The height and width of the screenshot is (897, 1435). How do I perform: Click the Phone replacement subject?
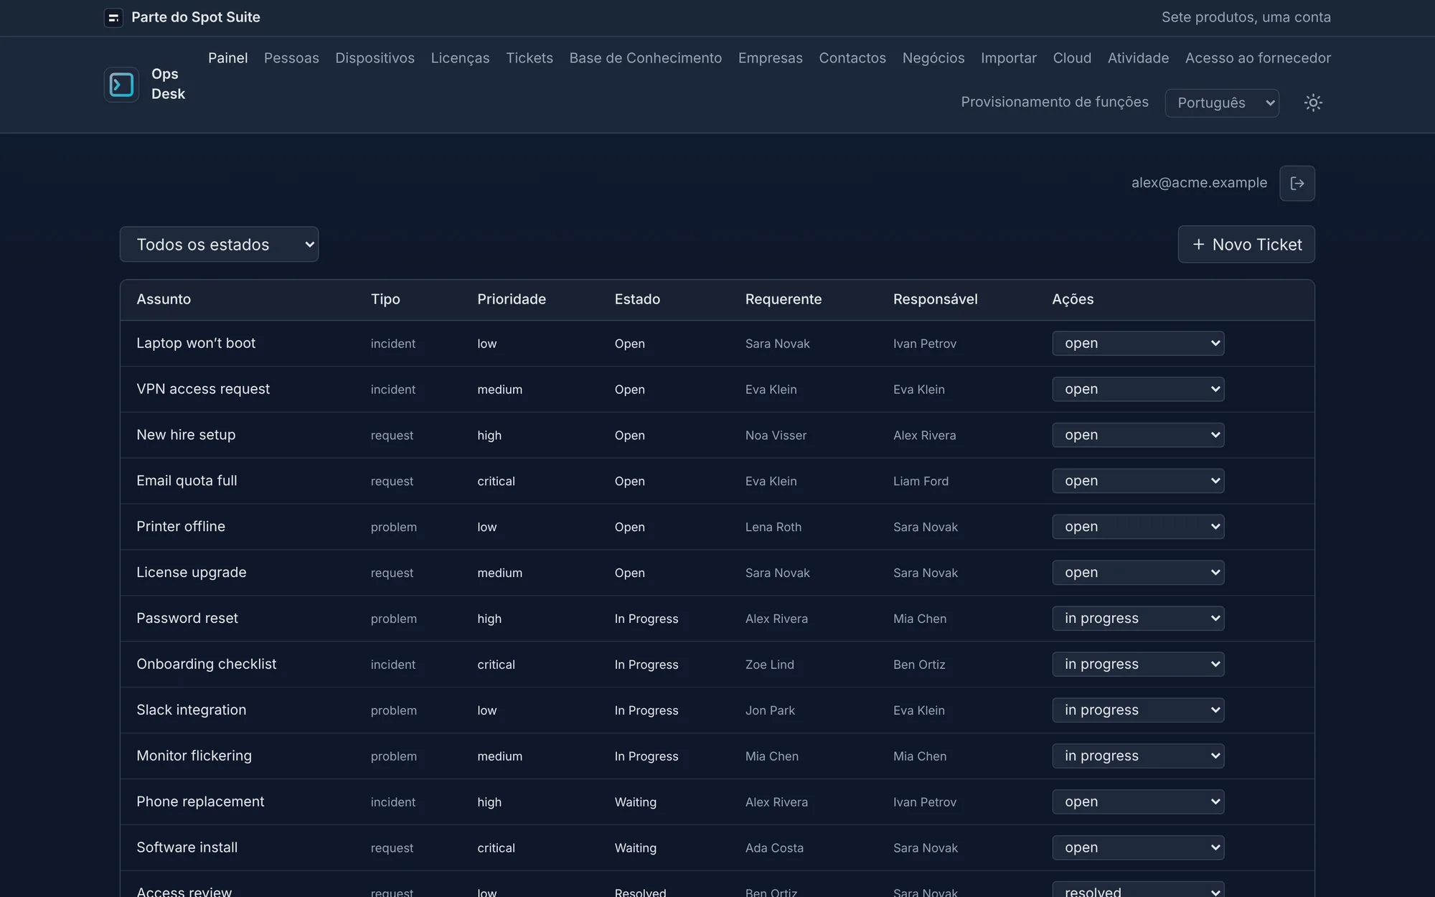(x=200, y=802)
